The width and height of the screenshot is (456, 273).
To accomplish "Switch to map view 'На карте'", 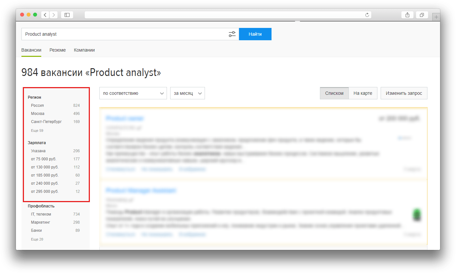I will 363,93.
